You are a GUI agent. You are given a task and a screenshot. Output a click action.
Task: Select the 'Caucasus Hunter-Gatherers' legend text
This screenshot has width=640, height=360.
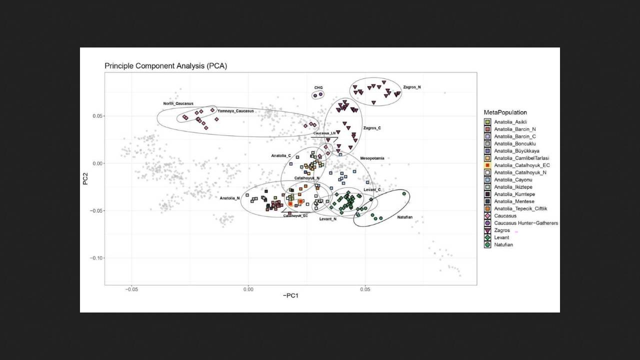[x=526, y=223]
